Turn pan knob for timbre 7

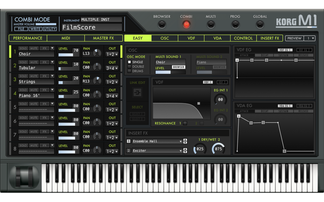click(x=97, y=136)
